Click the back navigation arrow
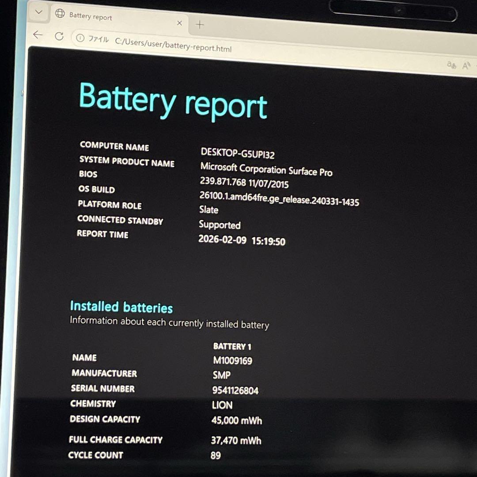 (38, 34)
